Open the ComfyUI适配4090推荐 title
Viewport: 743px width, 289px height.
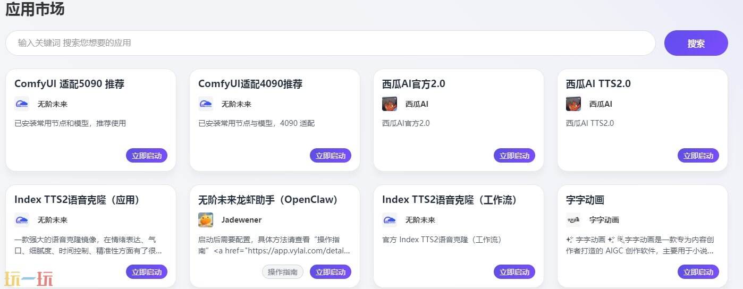click(250, 84)
